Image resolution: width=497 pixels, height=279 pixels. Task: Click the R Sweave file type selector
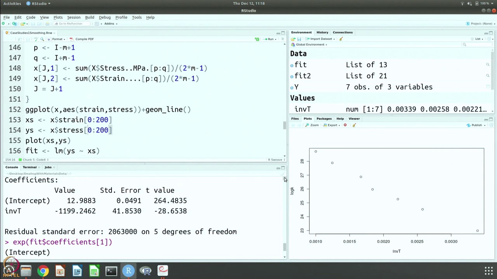coord(276,160)
